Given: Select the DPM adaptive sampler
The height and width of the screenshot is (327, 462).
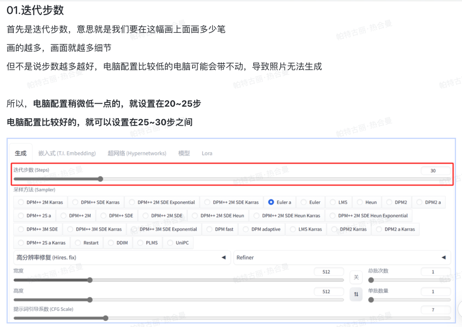Looking at the screenshot, I should coord(262,229).
